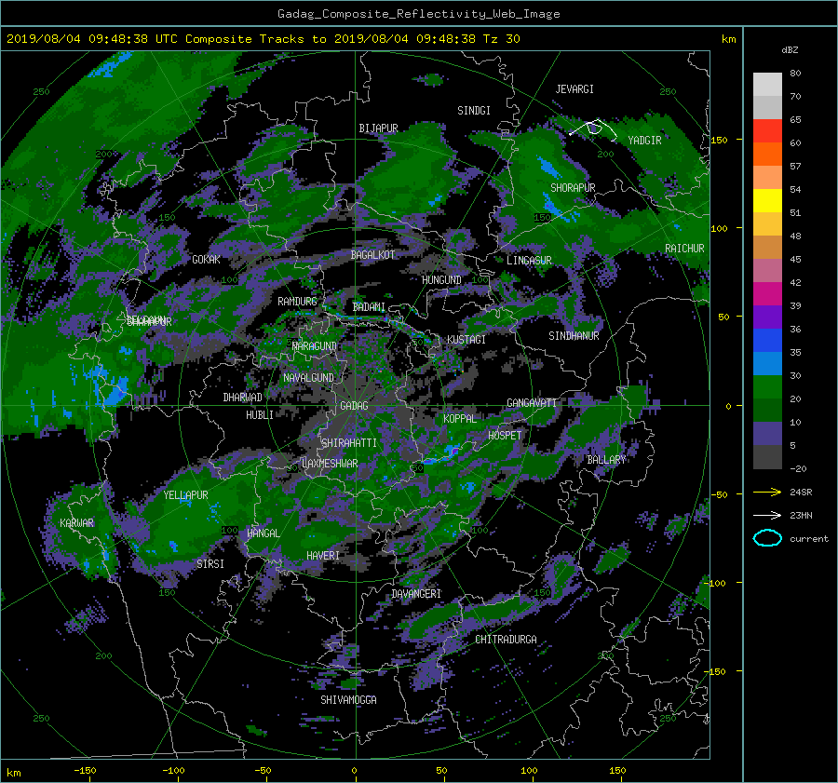Viewport: 838px width, 783px height.
Task: Click the HAVERI city label
Action: [x=323, y=556]
